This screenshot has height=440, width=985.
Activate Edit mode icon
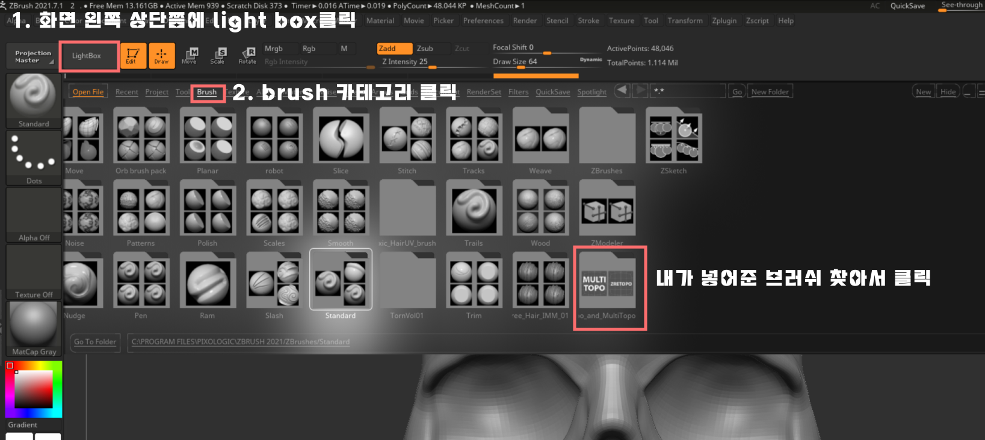click(x=133, y=56)
